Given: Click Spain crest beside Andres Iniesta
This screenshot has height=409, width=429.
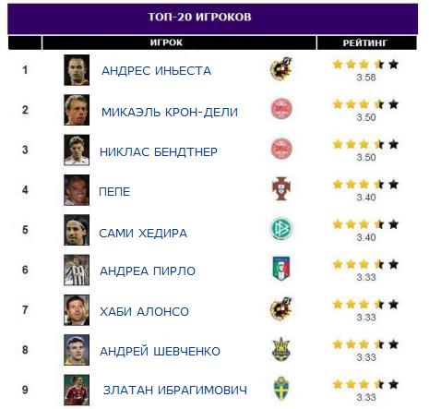Looking at the screenshot, I should click(280, 68).
